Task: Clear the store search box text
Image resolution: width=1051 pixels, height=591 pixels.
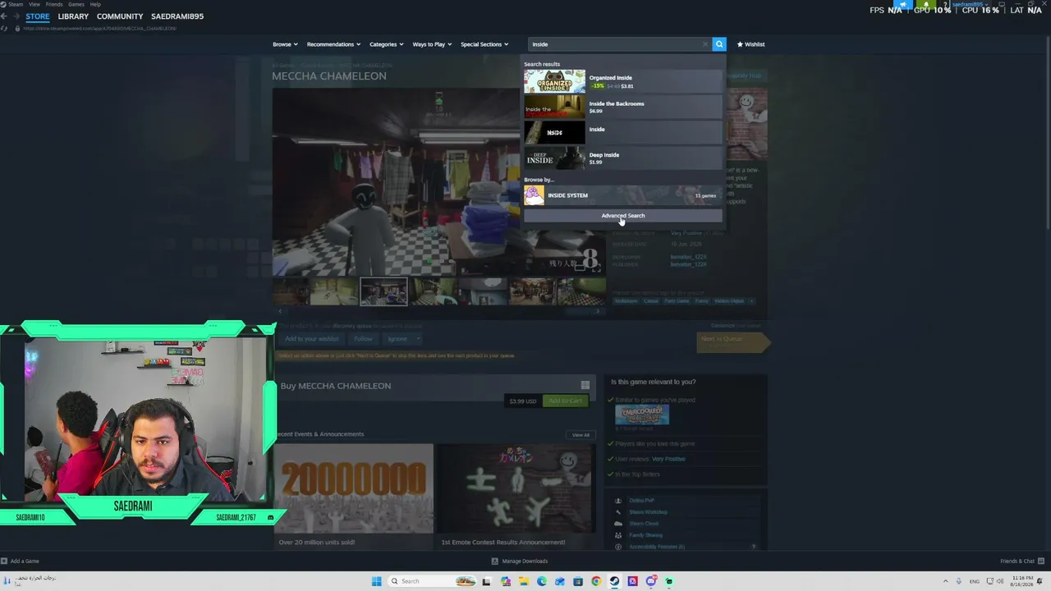Action: tap(704, 44)
